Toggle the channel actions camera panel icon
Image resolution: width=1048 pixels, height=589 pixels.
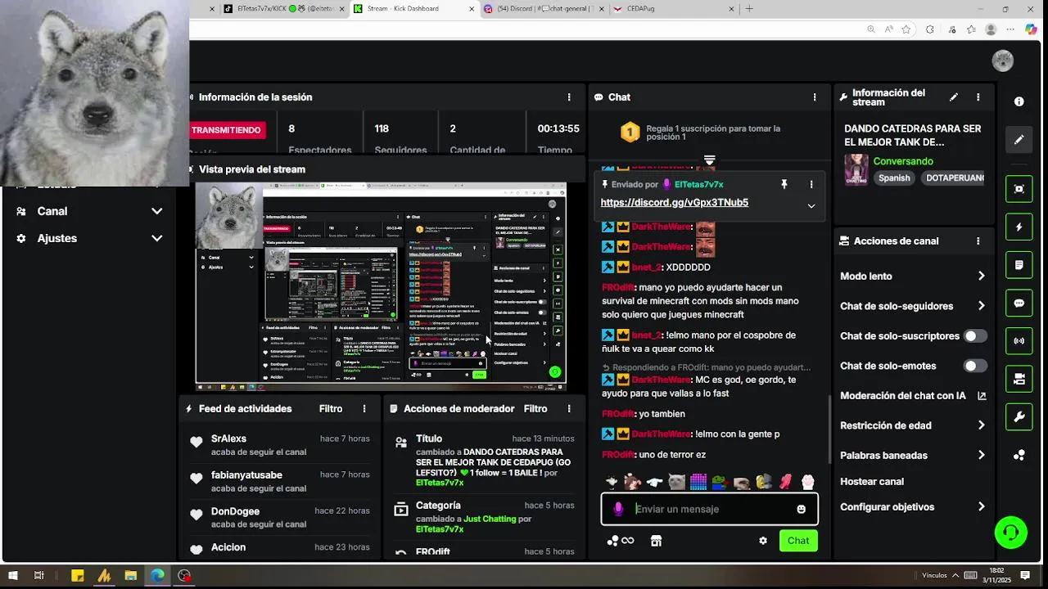1019,379
